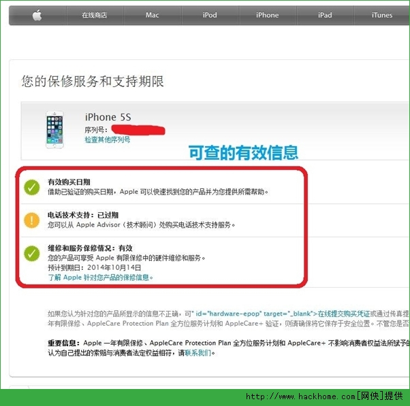This screenshot has width=410, height=406.
Task: Click the 您的保修服务和支持期限 heading
Action: coord(93,81)
